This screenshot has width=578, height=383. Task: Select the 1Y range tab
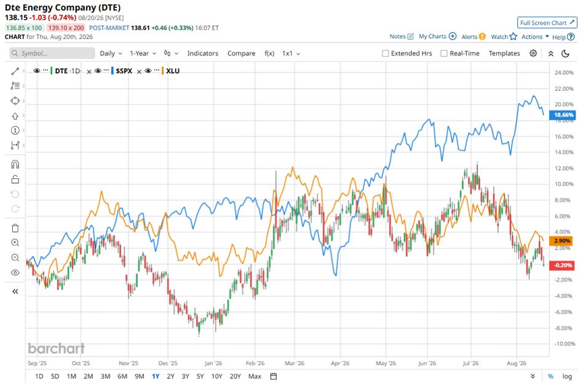(x=156, y=376)
